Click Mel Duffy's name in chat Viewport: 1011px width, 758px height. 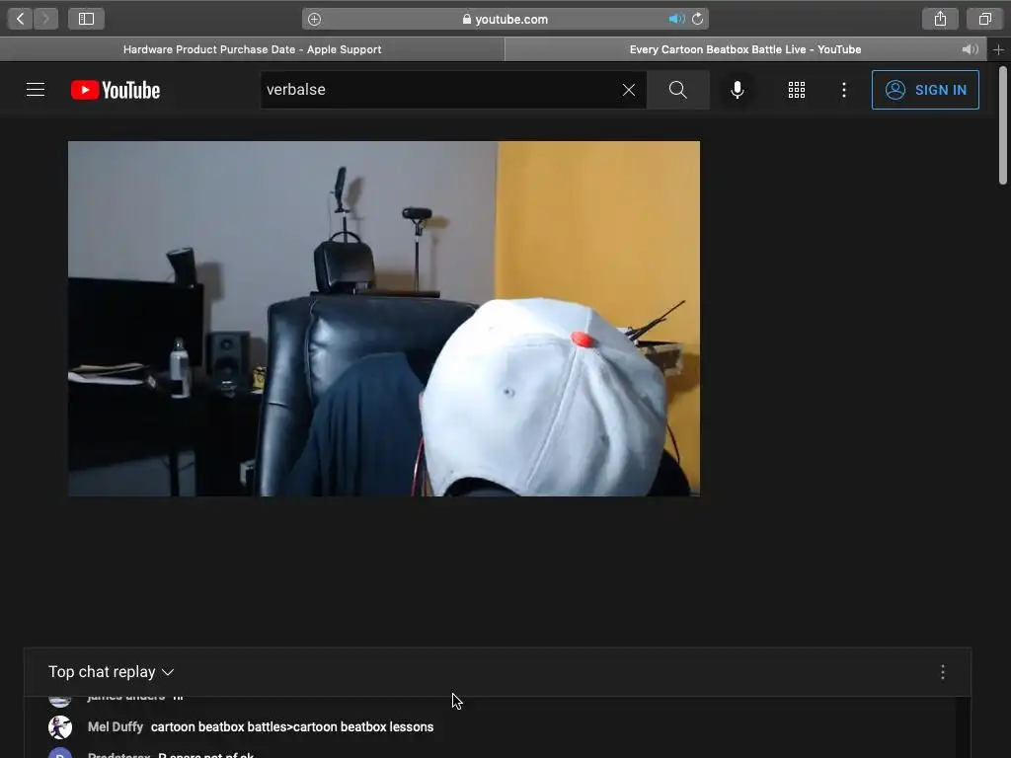point(116,727)
